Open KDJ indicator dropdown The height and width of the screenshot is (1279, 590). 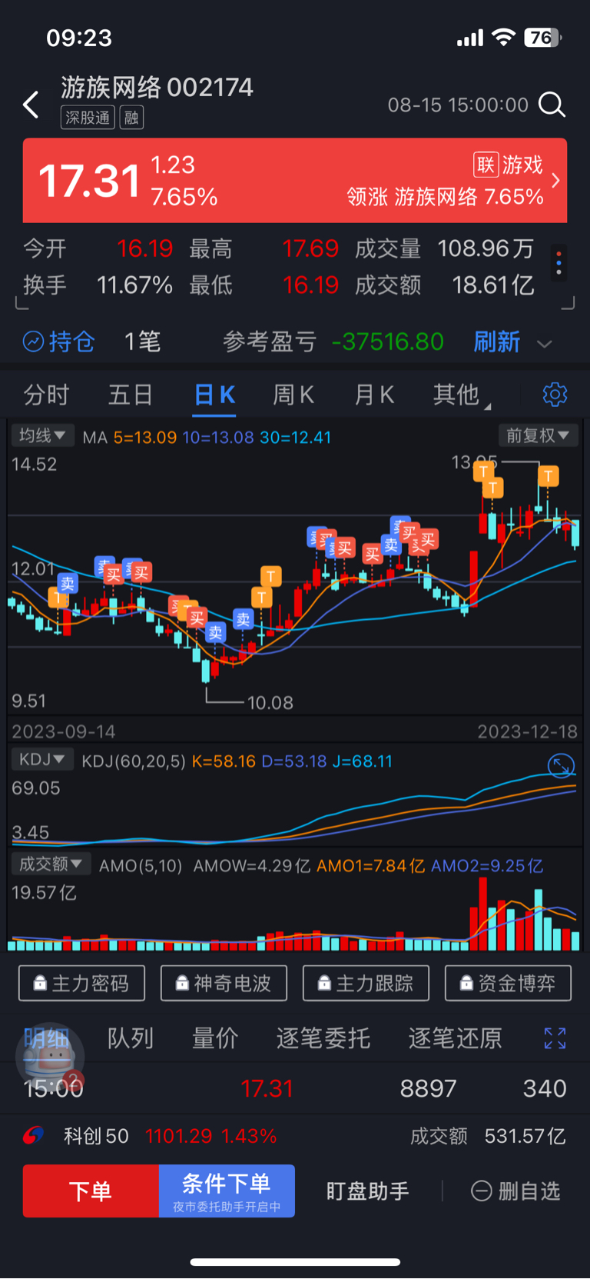tap(41, 759)
